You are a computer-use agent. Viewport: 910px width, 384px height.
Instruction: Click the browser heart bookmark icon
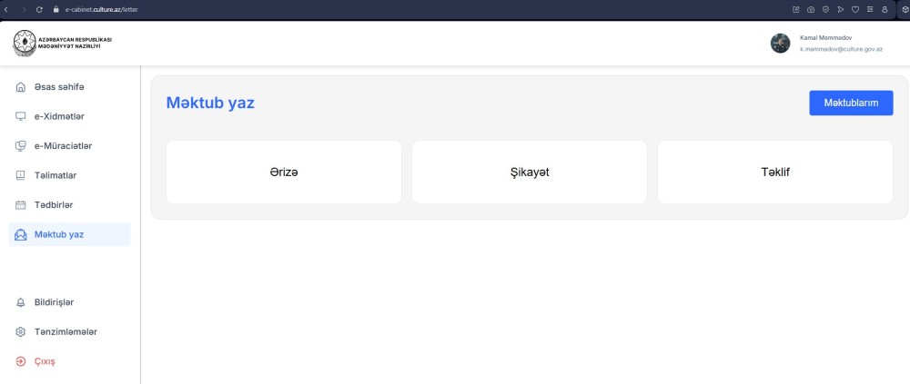pos(854,9)
